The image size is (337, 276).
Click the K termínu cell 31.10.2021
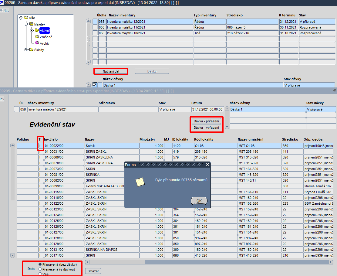tap(289, 33)
